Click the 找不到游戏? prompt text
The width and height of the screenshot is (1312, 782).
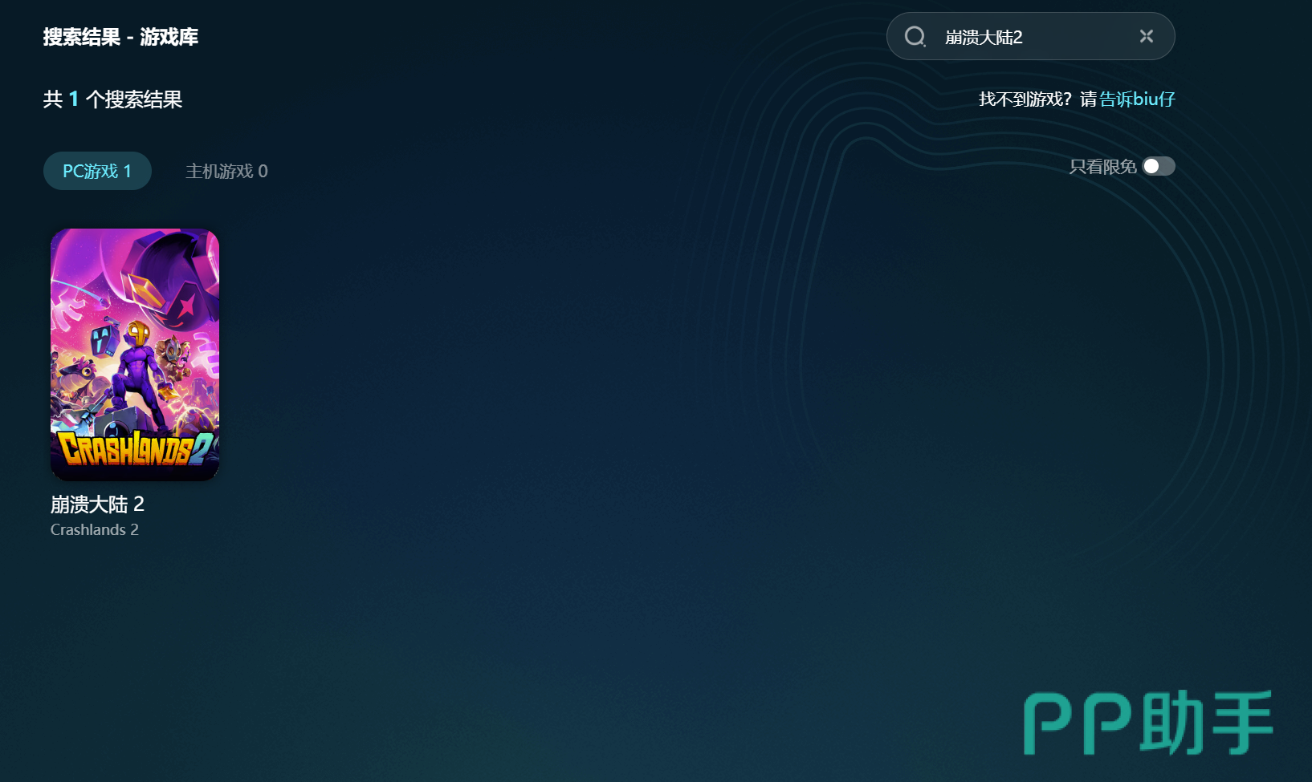[1025, 99]
